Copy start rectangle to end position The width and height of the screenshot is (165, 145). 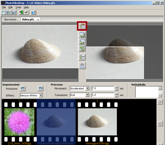[x=82, y=34]
